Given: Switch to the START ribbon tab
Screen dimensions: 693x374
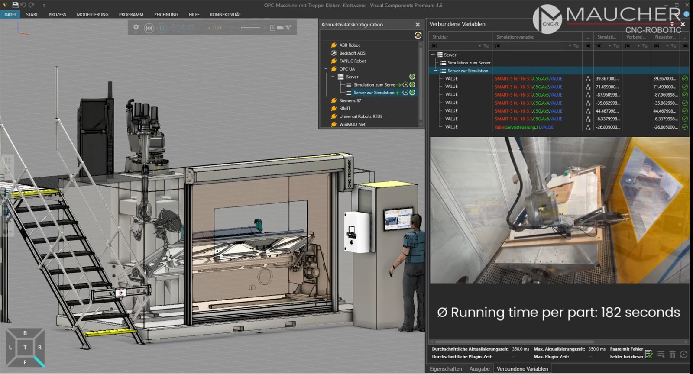Looking at the screenshot, I should tap(32, 14).
